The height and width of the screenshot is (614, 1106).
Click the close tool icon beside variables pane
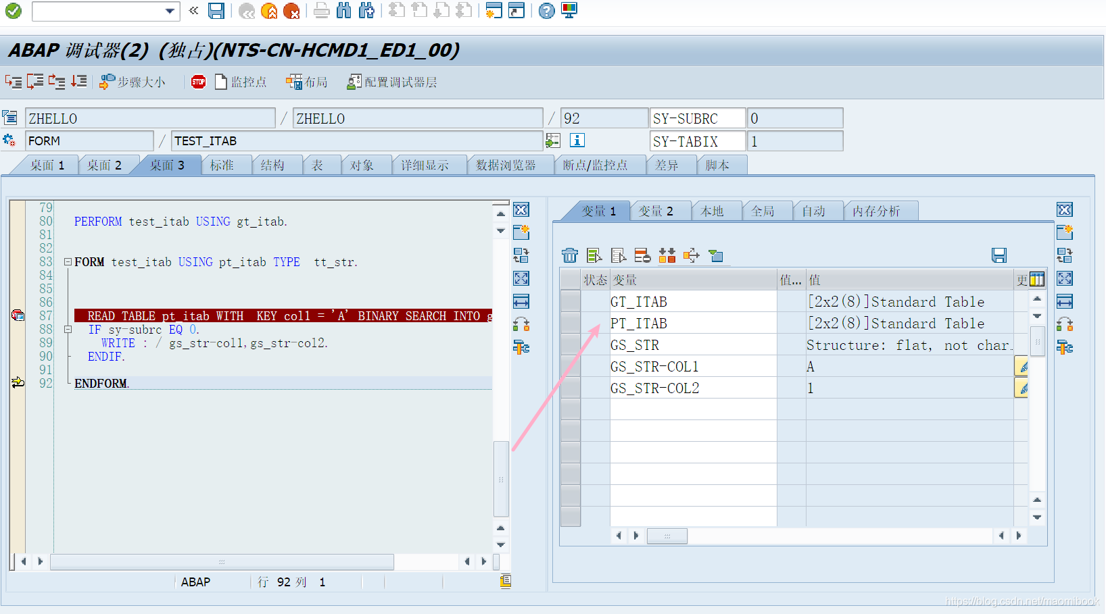pyautogui.click(x=1065, y=210)
